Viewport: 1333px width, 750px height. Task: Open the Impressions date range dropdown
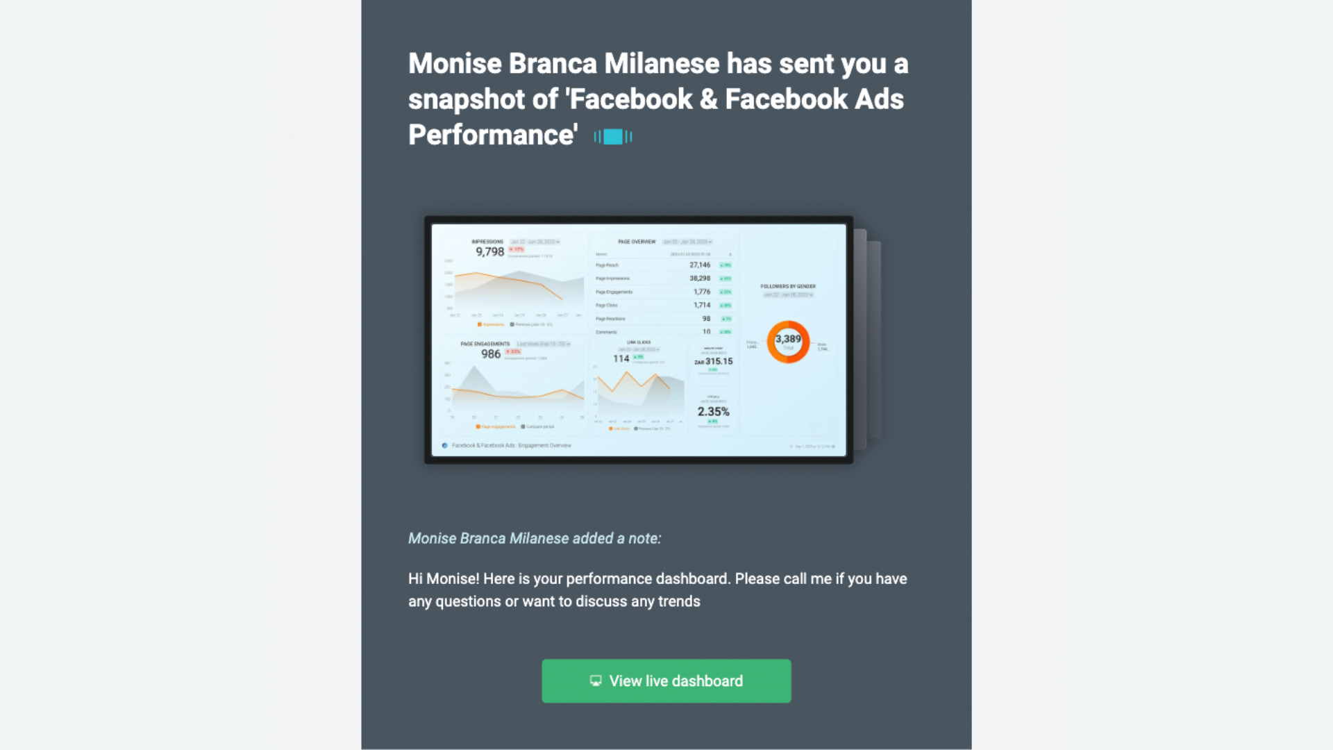535,242
